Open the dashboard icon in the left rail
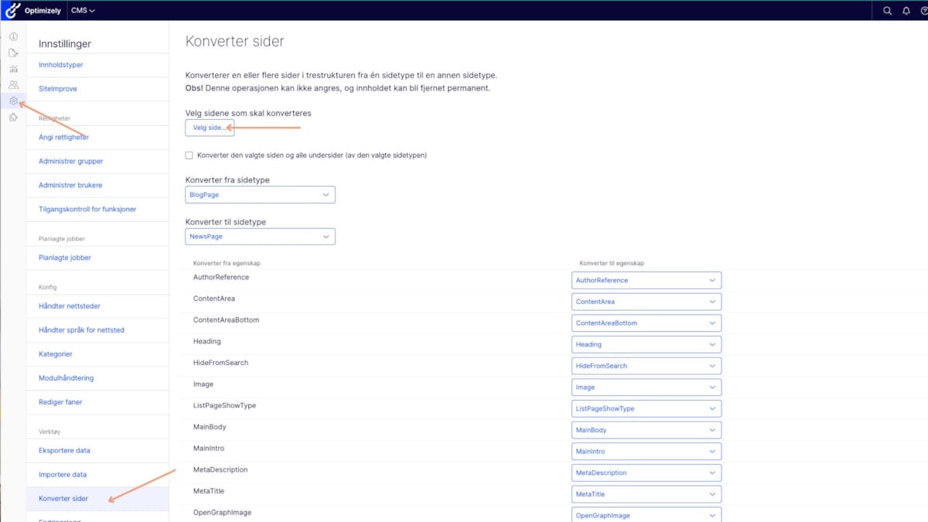The width and height of the screenshot is (928, 522). click(x=13, y=37)
